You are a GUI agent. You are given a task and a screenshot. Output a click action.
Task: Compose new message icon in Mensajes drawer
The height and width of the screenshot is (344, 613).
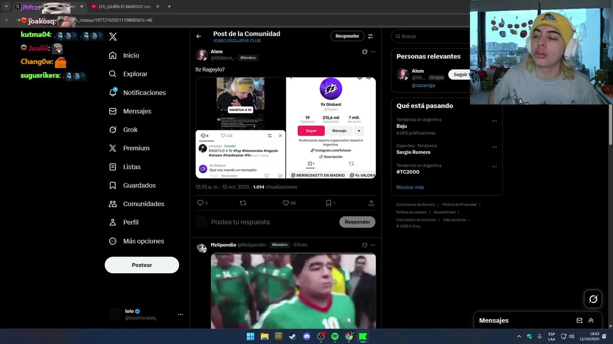pyautogui.click(x=579, y=321)
